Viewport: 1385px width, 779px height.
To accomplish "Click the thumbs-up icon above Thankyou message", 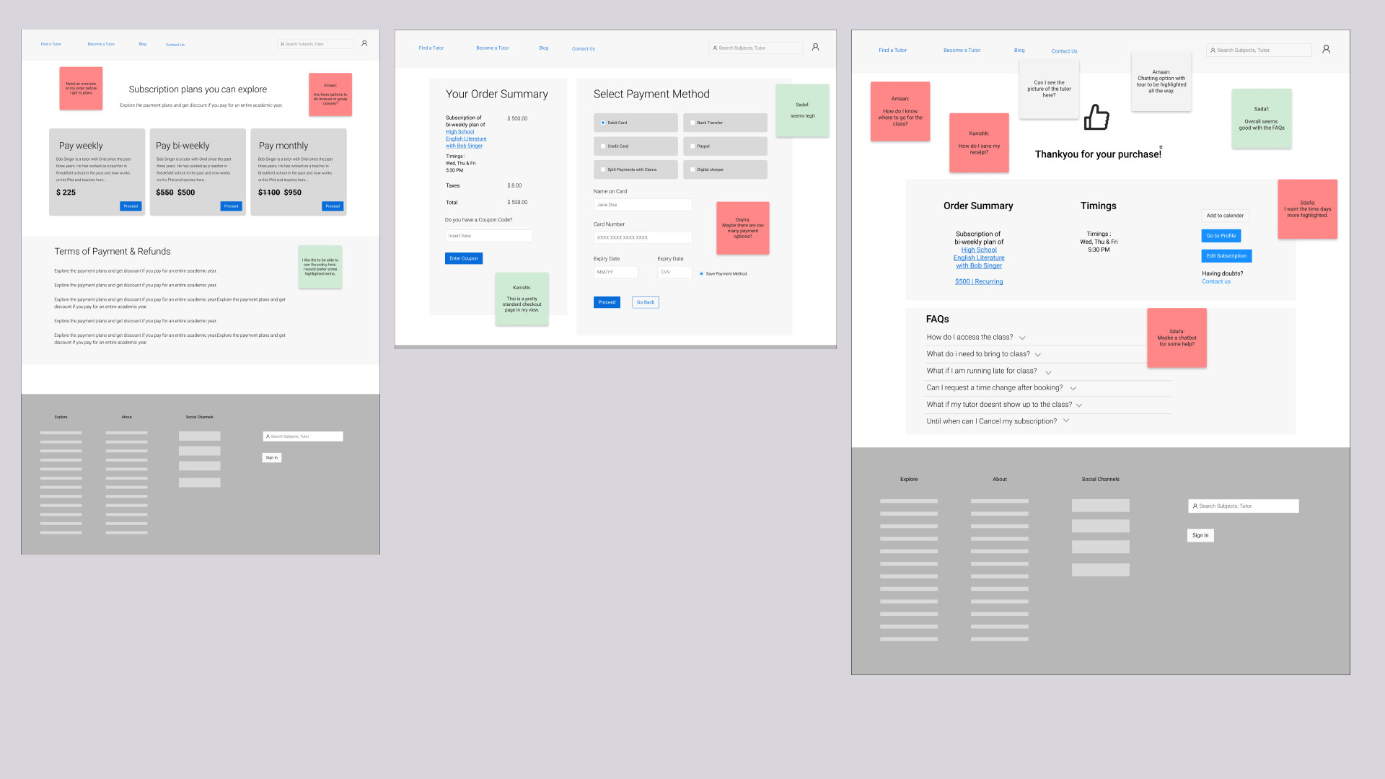I will tap(1096, 117).
